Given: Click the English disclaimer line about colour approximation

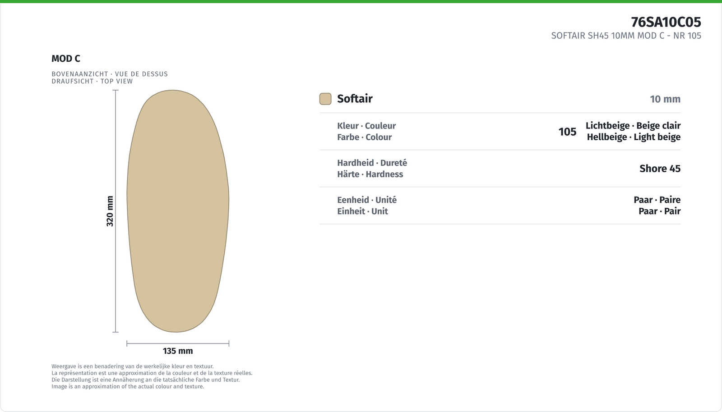Looking at the screenshot, I should click(128, 386).
